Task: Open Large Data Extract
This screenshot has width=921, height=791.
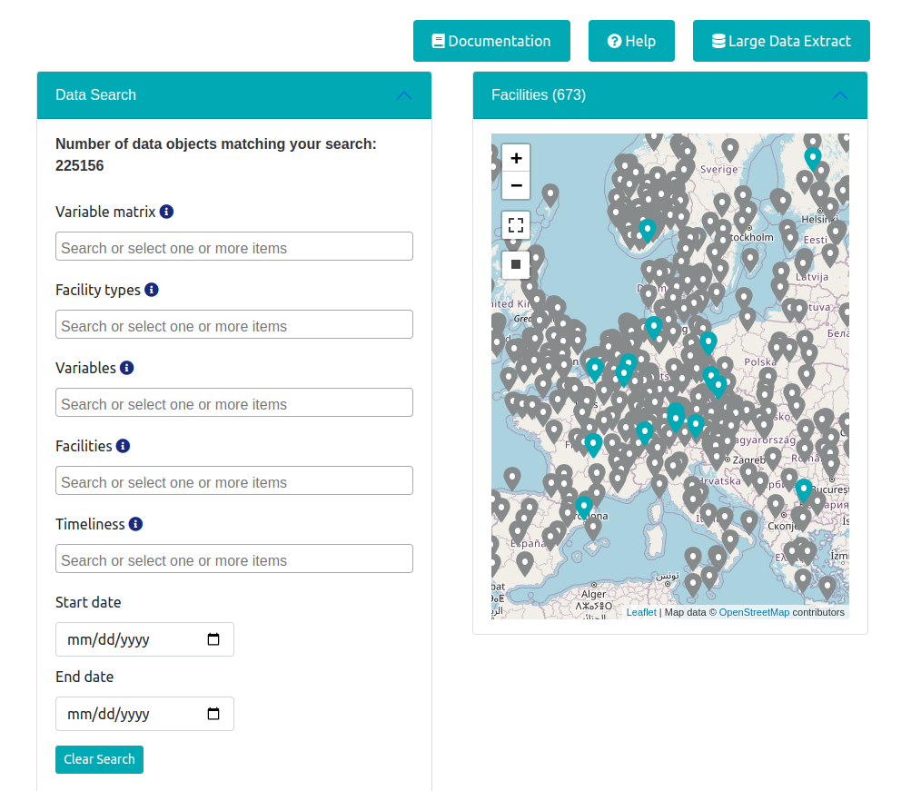Action: point(781,41)
